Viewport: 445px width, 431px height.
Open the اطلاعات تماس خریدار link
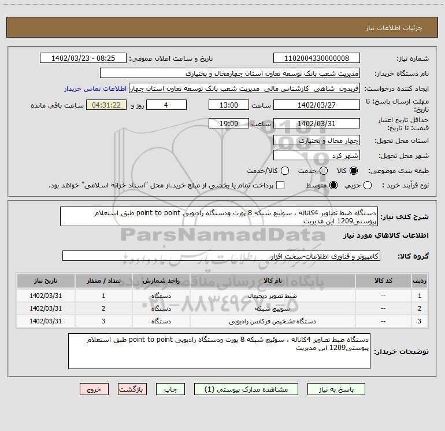click(x=95, y=89)
